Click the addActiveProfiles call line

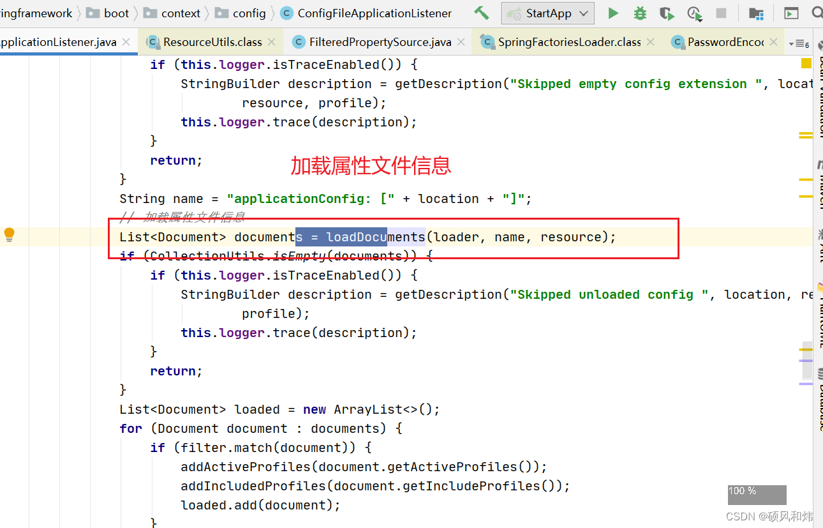point(364,467)
